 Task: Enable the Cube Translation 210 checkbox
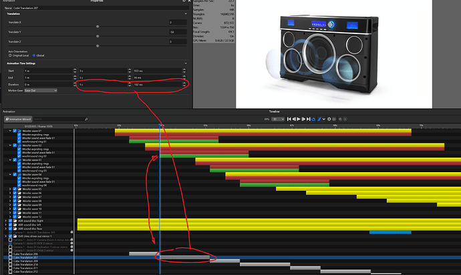pyautogui.click(x=10, y=264)
